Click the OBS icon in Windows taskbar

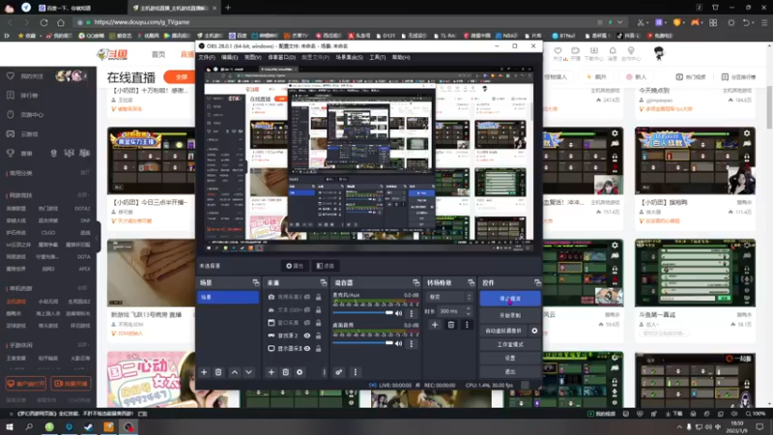pyautogui.click(x=129, y=427)
